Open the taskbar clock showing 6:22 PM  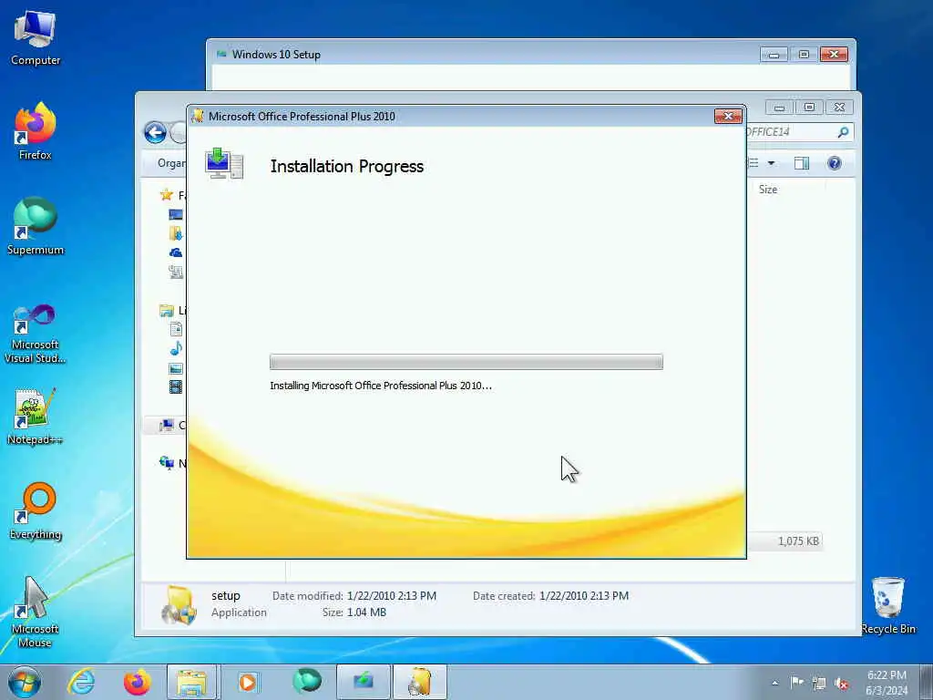[x=887, y=683]
